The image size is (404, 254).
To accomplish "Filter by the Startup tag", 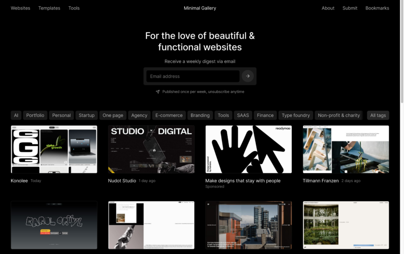I will pos(86,115).
